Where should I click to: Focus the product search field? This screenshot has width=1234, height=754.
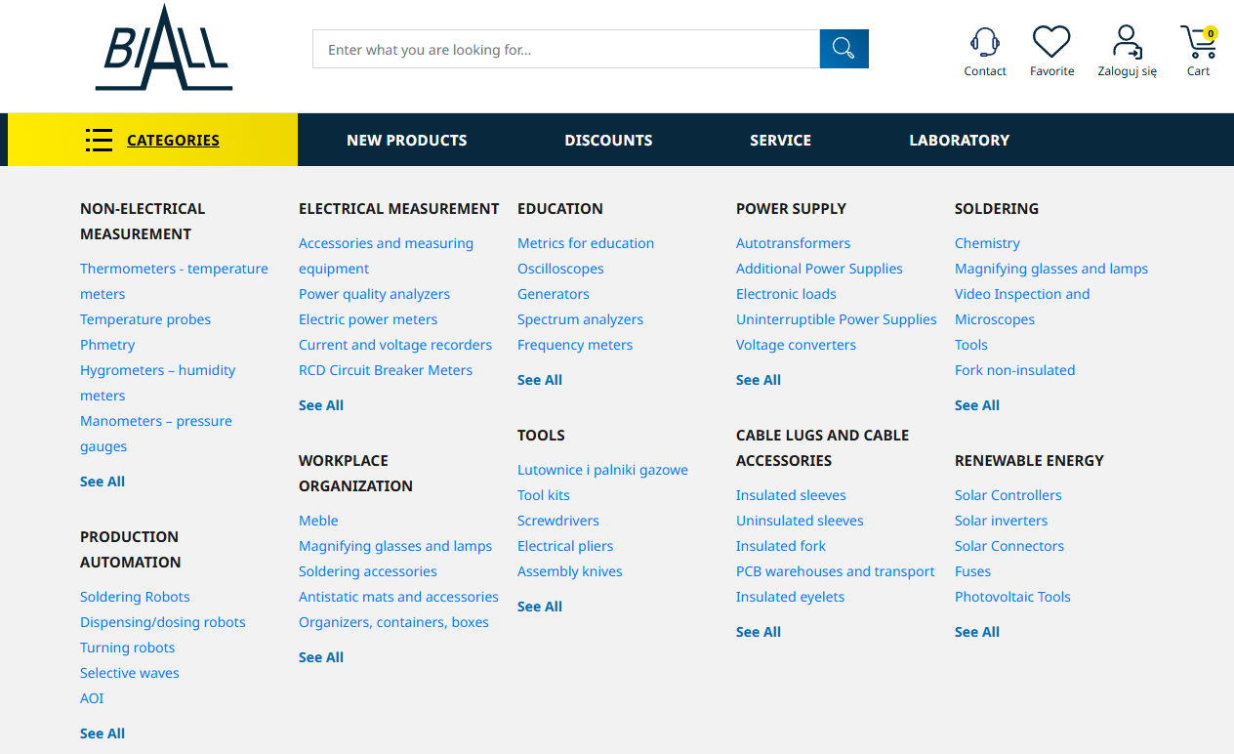tap(566, 49)
